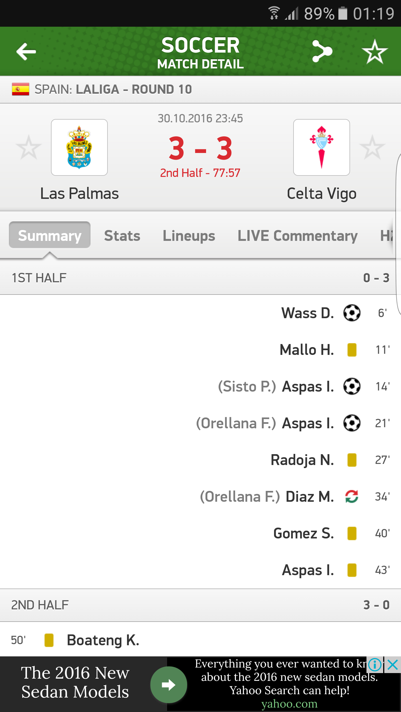
Task: Tap the back arrow in header
Action: [x=26, y=51]
